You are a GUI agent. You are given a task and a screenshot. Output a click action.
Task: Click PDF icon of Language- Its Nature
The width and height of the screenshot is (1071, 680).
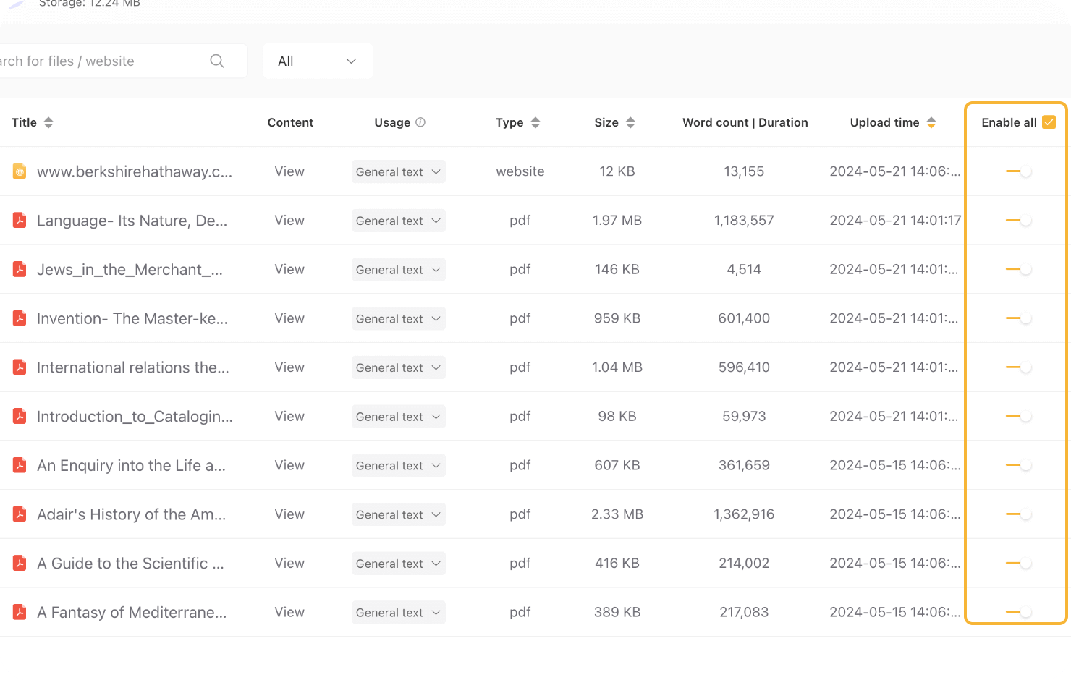tap(20, 221)
